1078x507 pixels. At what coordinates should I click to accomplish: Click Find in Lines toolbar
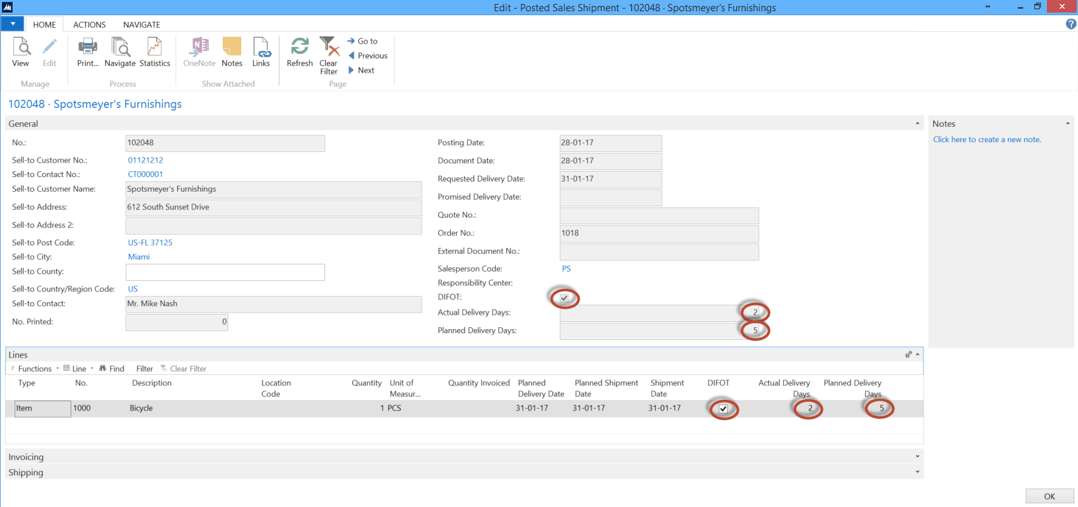(112, 369)
